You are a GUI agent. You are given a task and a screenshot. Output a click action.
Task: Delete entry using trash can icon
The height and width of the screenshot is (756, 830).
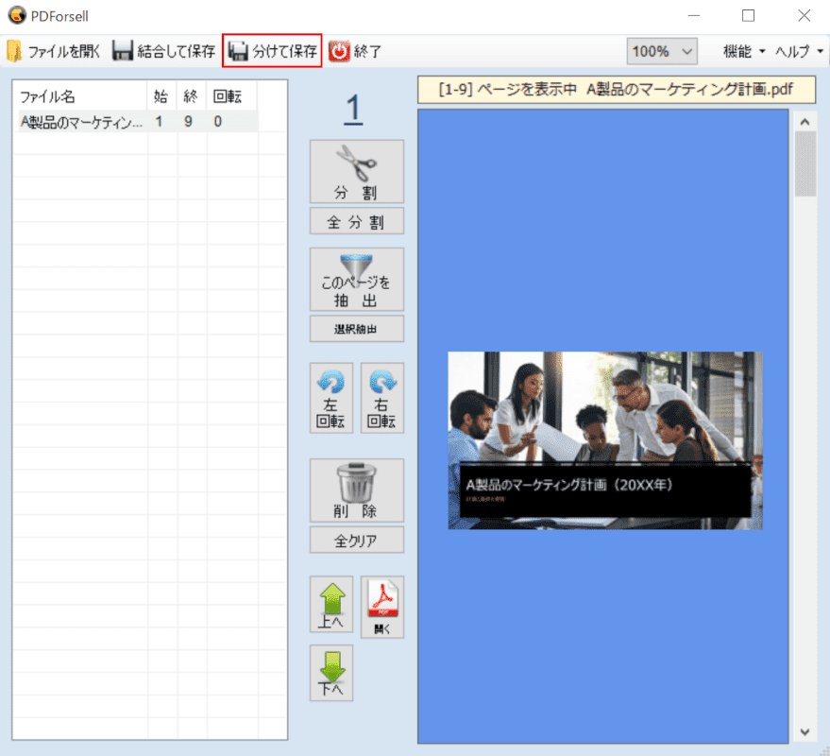[x=357, y=490]
